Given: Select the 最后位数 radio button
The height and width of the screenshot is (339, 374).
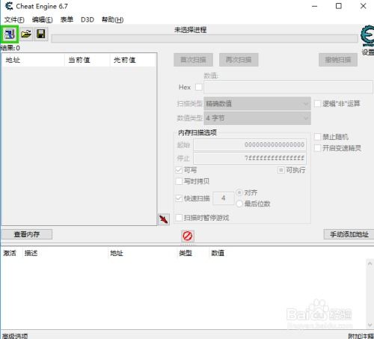Looking at the screenshot, I should click(239, 204).
